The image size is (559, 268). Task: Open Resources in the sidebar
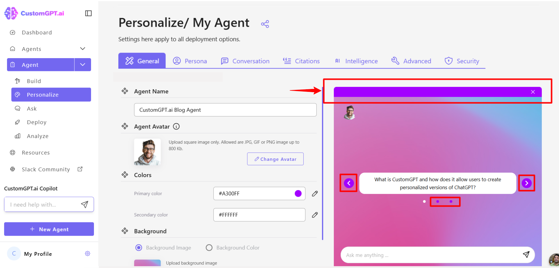[x=36, y=153]
